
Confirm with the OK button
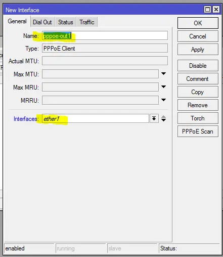[x=198, y=23]
